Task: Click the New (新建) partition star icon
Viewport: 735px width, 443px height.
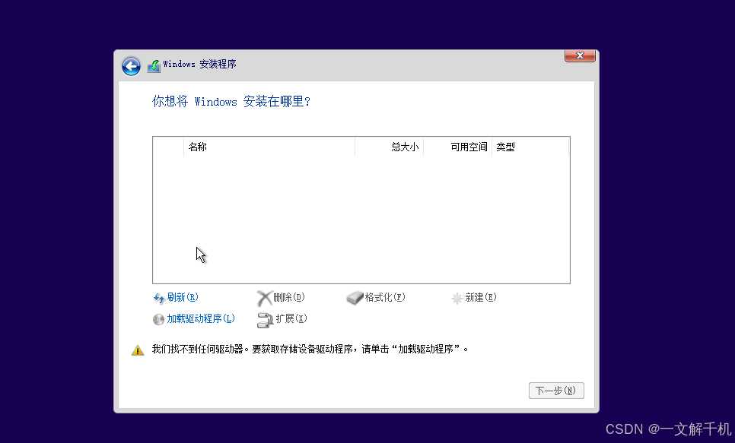Action: 456,298
